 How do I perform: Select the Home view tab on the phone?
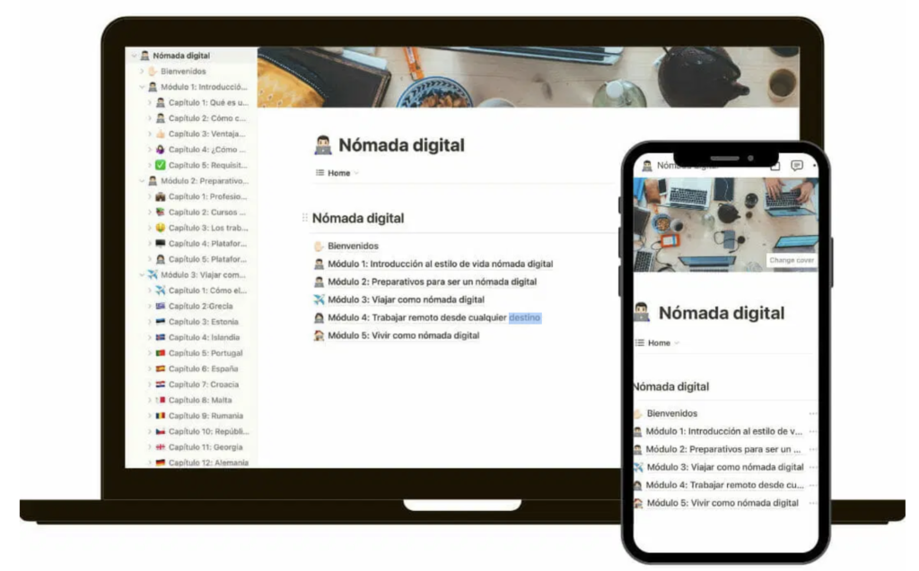[x=658, y=342]
